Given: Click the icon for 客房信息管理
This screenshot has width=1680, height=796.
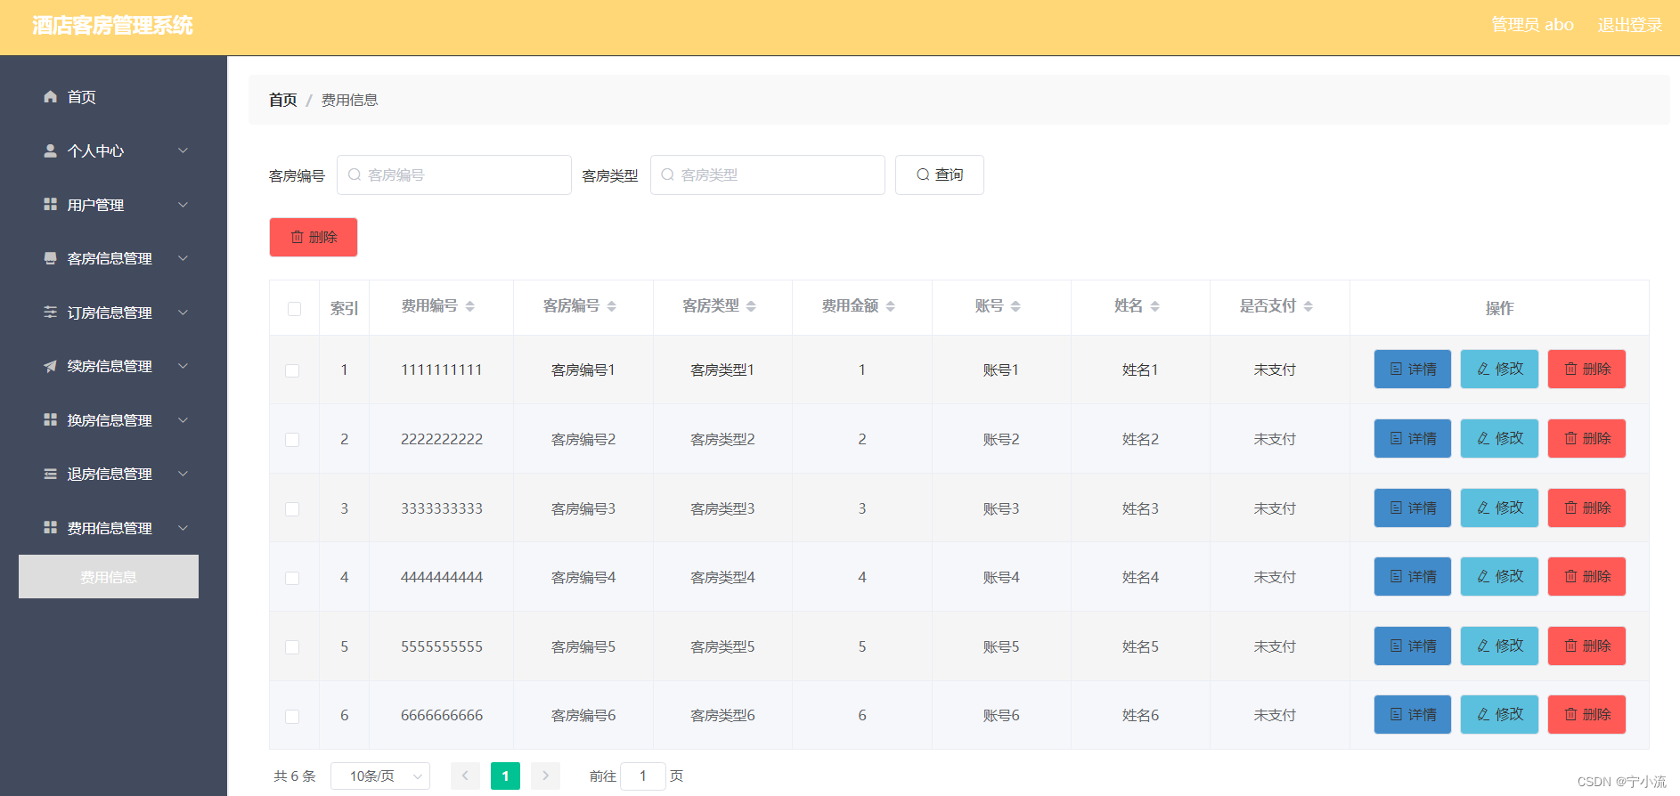Looking at the screenshot, I should (51, 258).
